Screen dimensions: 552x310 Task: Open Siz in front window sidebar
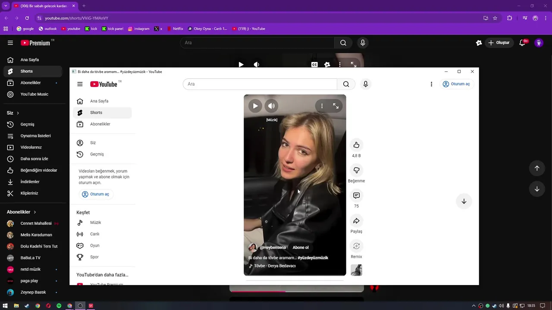tap(102, 143)
